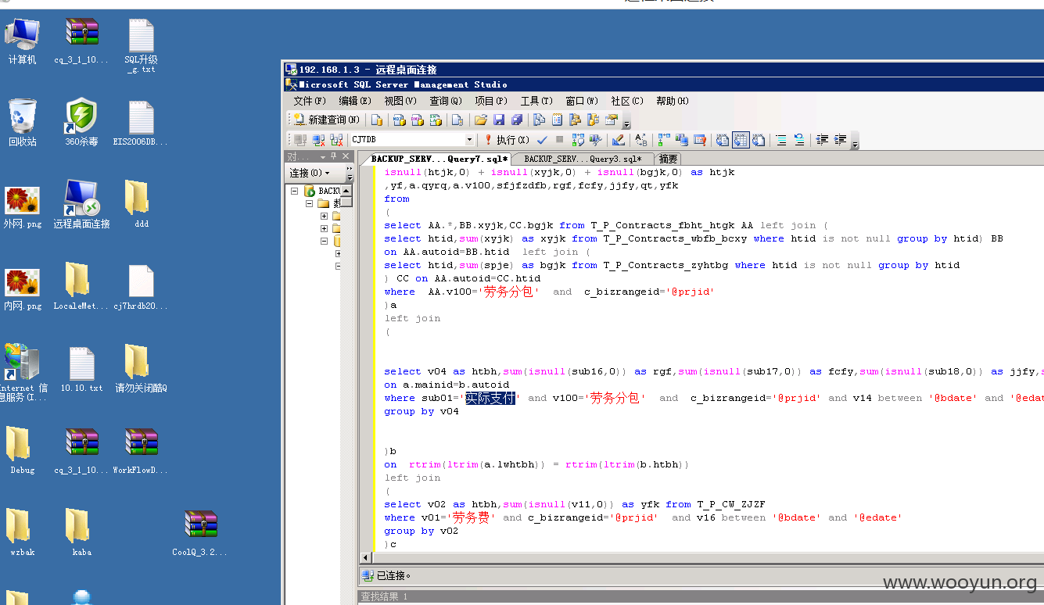This screenshot has height=605, width=1044.
Task: Open the Tools (工具) menu
Action: pos(536,101)
